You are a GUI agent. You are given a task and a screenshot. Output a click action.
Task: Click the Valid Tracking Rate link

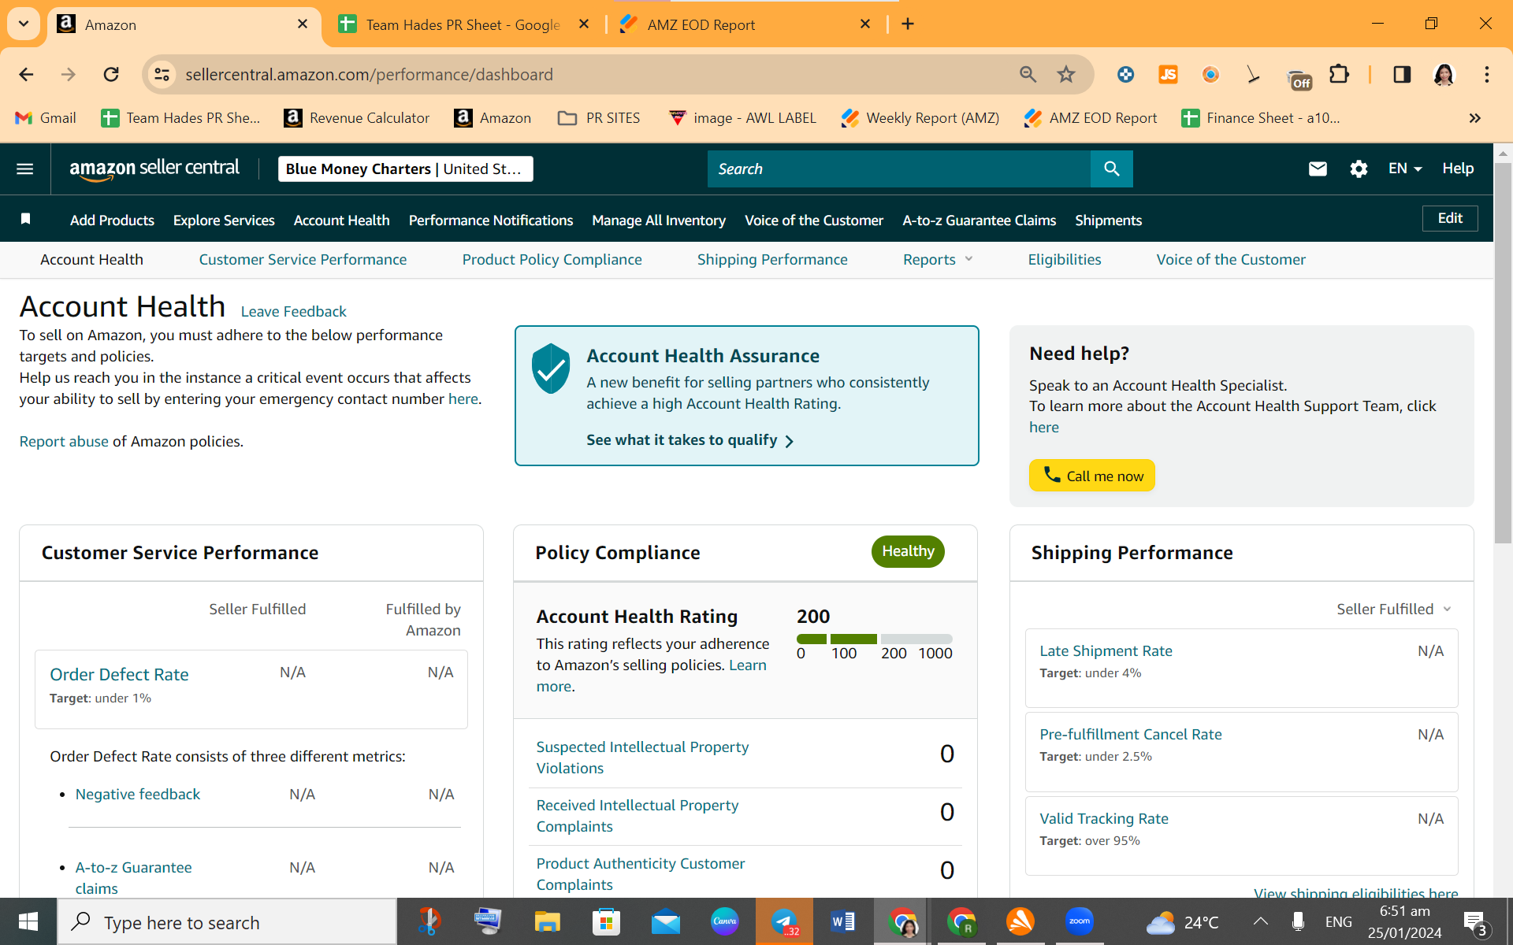[x=1104, y=819]
